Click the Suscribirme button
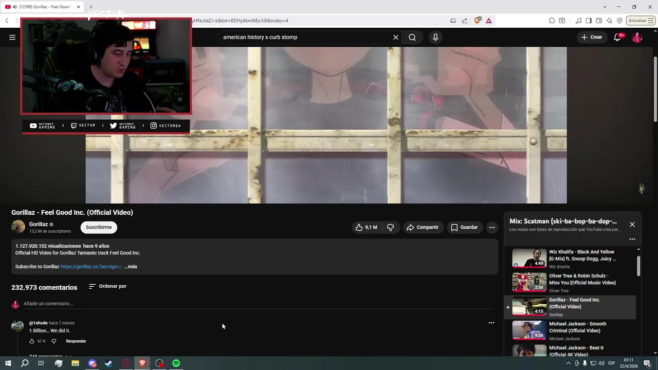The image size is (658, 370). 99,227
